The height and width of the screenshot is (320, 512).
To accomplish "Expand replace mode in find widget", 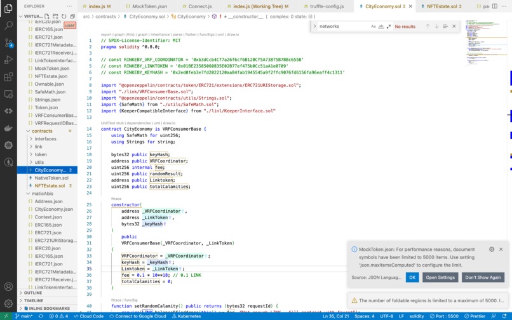I will point(315,26).
